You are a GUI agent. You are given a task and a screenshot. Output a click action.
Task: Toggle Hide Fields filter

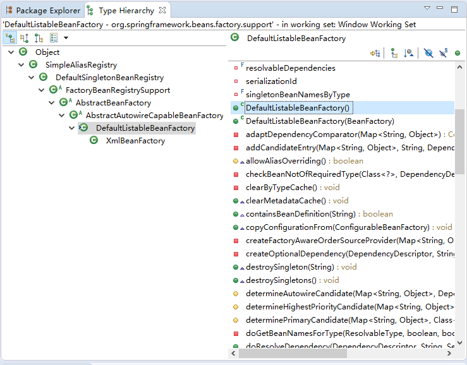[428, 53]
